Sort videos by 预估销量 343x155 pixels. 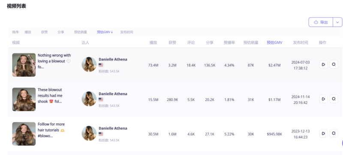pos(81,32)
